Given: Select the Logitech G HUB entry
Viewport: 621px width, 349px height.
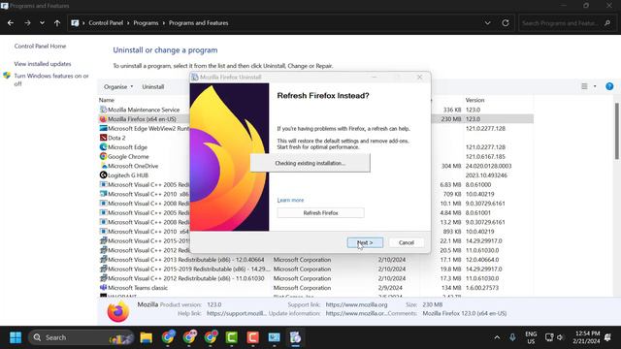Looking at the screenshot, I should 315,175.
